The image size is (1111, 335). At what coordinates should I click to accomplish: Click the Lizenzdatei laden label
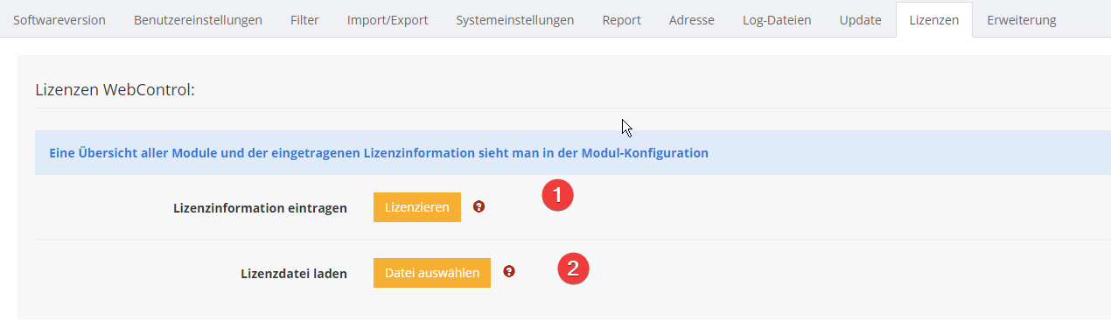(x=294, y=274)
